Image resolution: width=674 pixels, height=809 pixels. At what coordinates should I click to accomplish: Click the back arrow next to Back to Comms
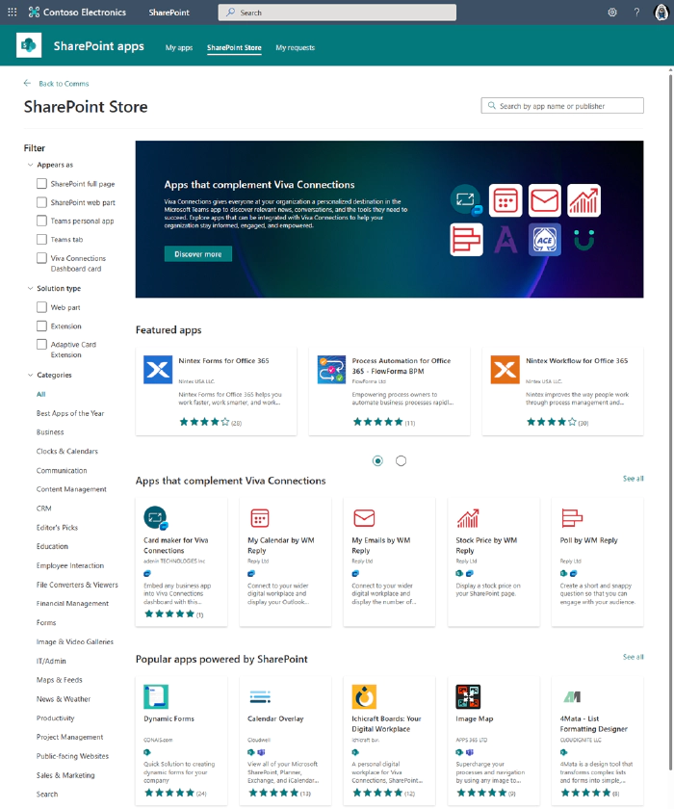pos(27,83)
